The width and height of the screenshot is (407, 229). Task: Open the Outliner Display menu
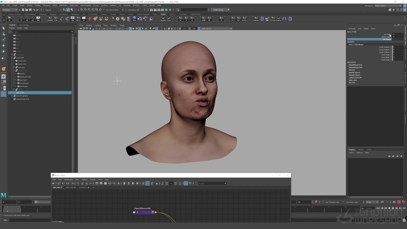[x=12, y=28]
